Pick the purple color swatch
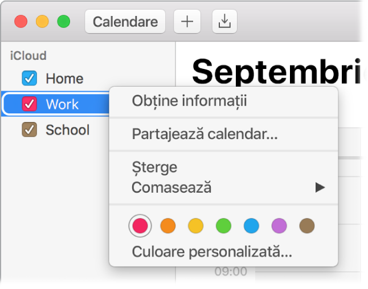The image size is (368, 289). click(x=279, y=226)
